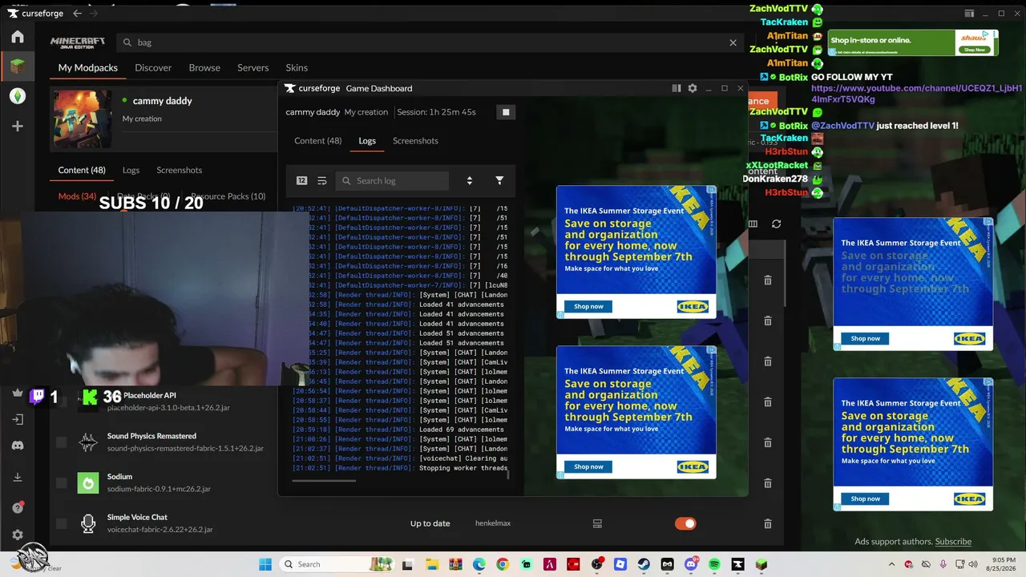Open the Sound Physics Remastered mod icon
This screenshot has height=577, width=1026.
coord(88,442)
